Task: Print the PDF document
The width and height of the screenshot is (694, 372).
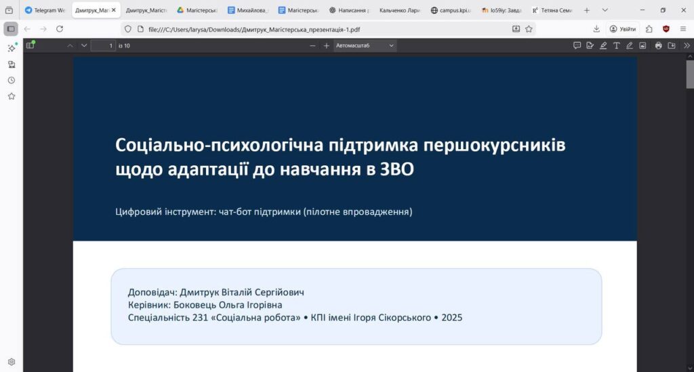Action: coord(658,45)
